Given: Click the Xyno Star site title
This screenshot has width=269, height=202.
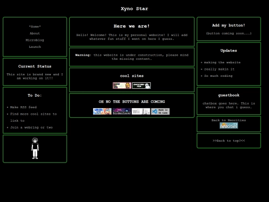Looking at the screenshot, I should [x=134, y=8].
